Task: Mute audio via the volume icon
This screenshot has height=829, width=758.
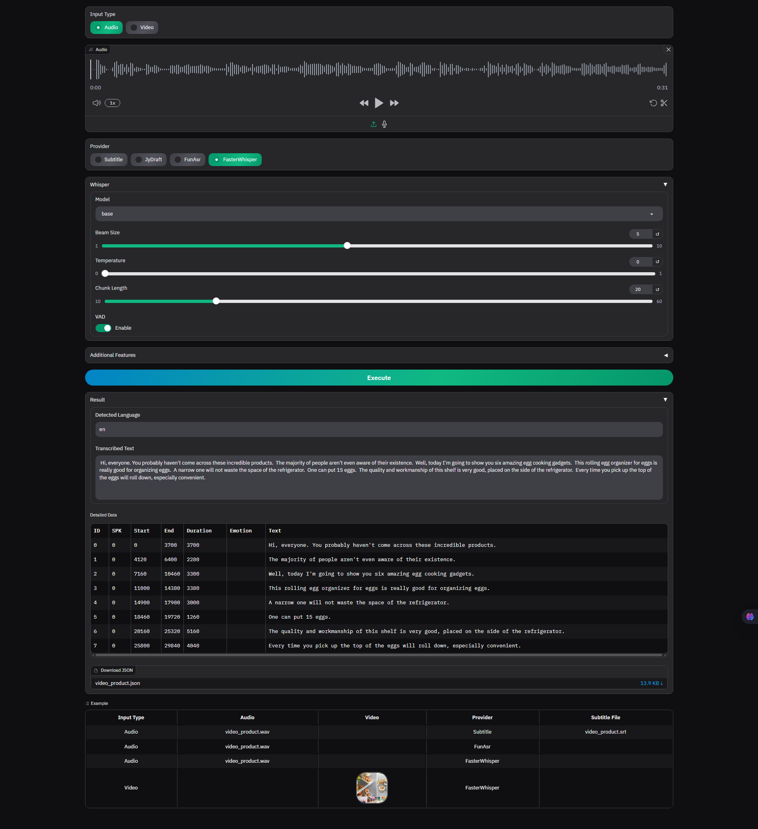Action: (x=96, y=103)
